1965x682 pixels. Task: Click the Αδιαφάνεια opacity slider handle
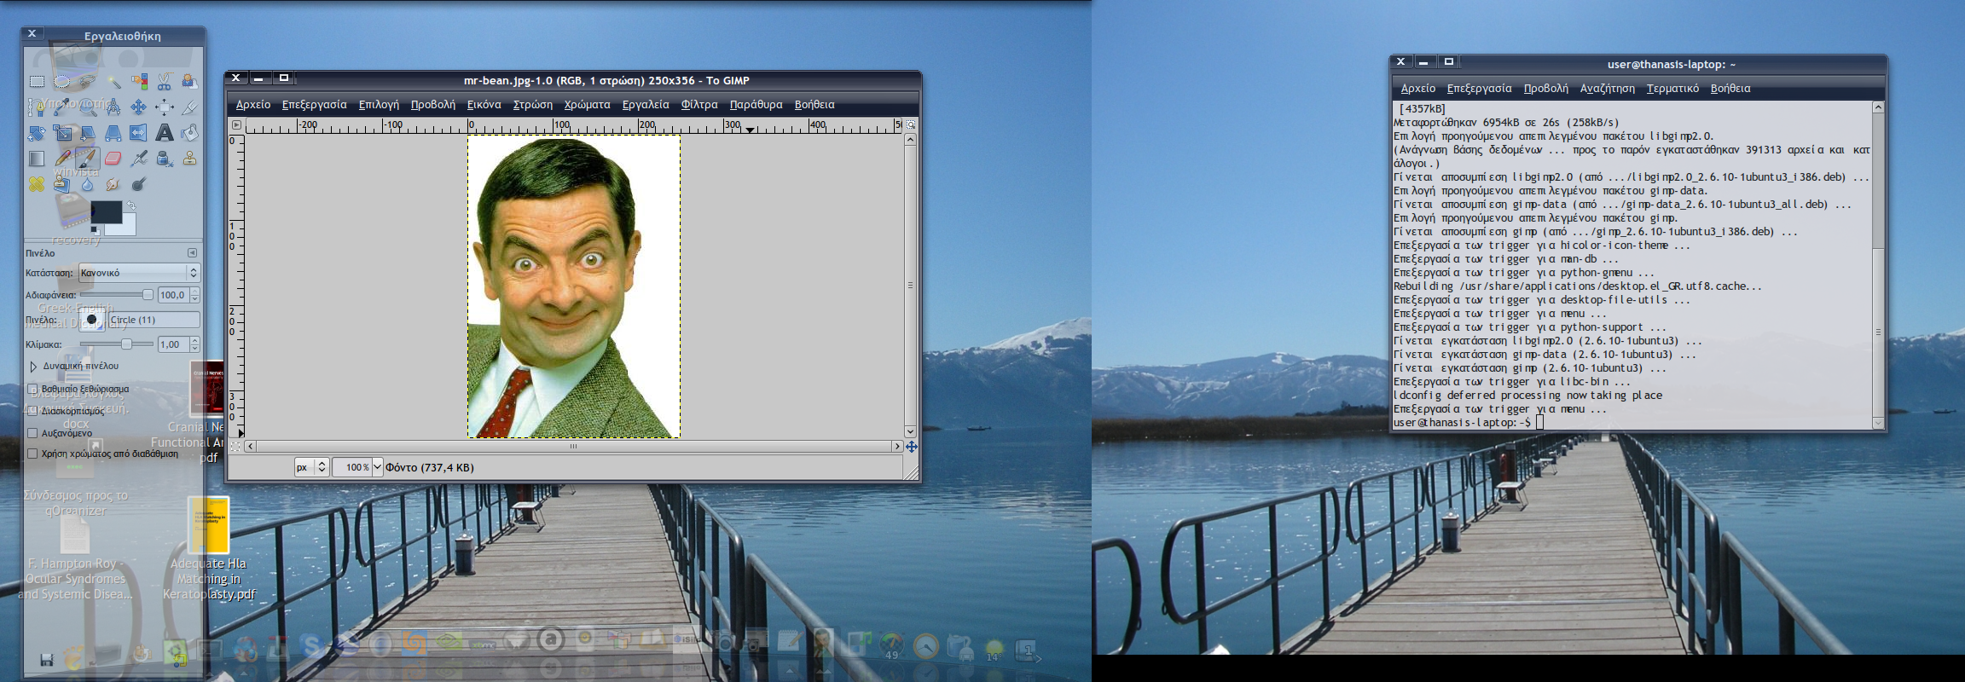[148, 295]
